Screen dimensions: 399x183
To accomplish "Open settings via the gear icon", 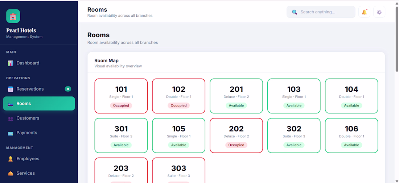I will tap(379, 12).
